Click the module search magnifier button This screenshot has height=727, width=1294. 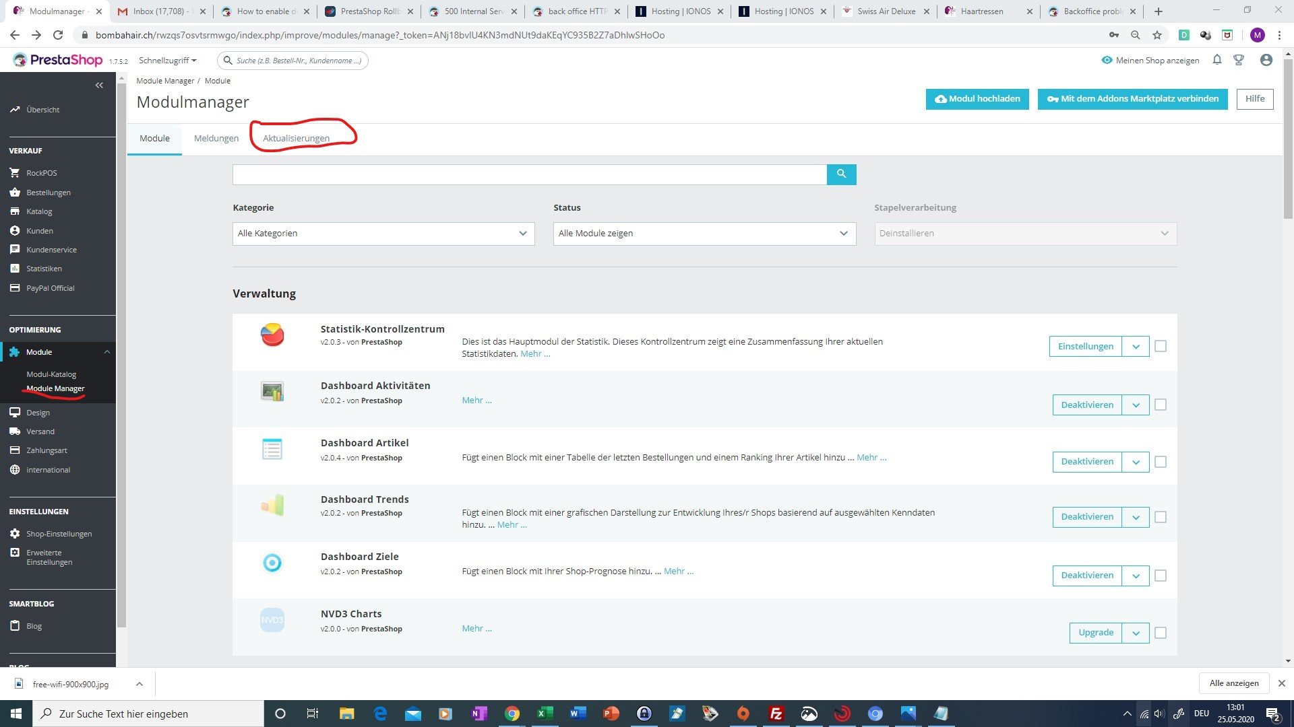coord(841,174)
